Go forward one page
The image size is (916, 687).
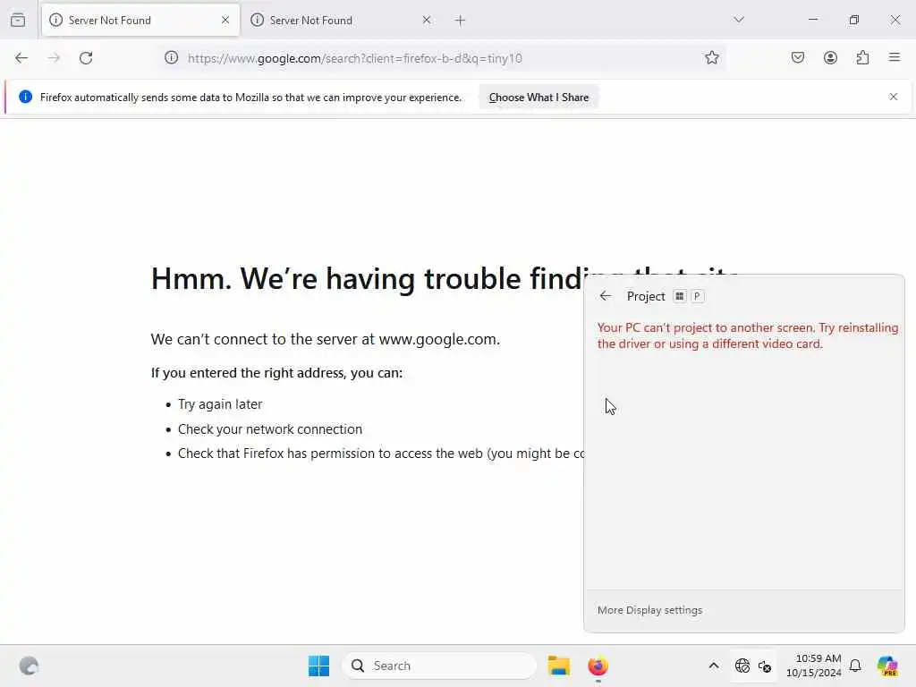[x=54, y=58]
